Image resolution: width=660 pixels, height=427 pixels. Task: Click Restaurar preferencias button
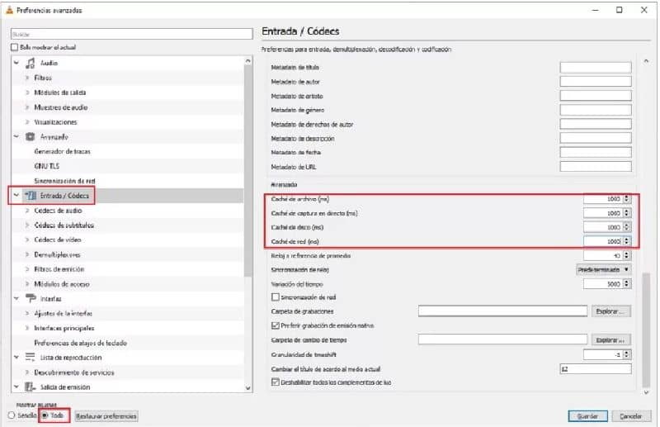106,416
